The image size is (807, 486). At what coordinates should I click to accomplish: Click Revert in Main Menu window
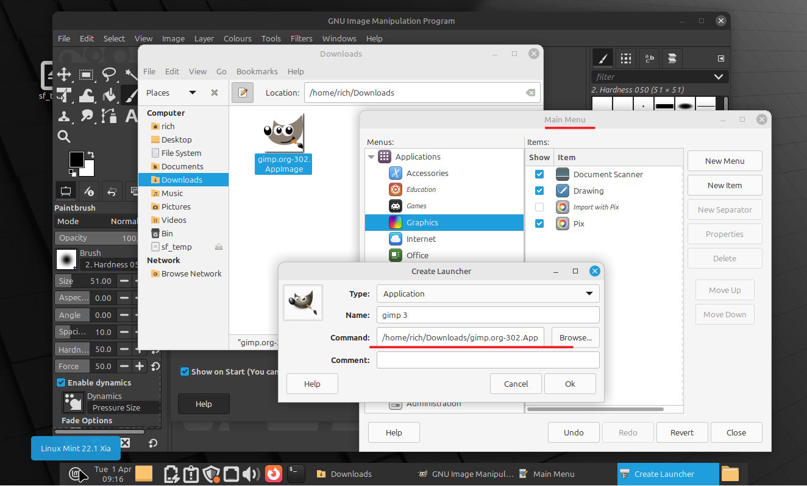(682, 432)
